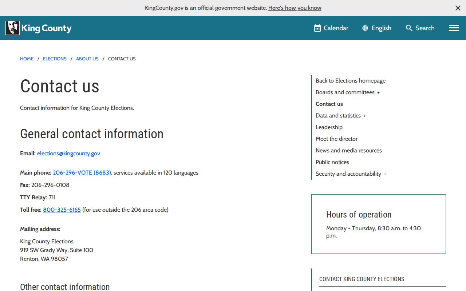Click '919 SW Grady Way, Suite 100'
Image resolution: width=466 pixels, height=291 pixels.
[x=56, y=250]
